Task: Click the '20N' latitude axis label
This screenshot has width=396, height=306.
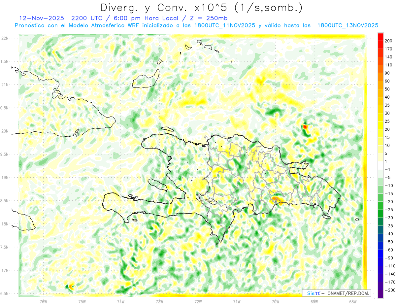Action: click(5, 131)
